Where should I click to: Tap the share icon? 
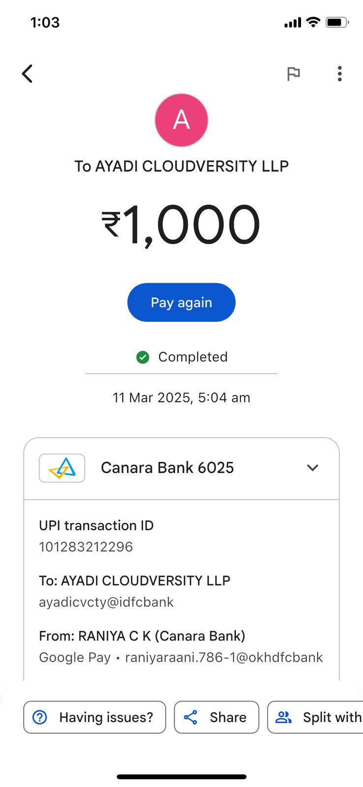[x=190, y=717]
